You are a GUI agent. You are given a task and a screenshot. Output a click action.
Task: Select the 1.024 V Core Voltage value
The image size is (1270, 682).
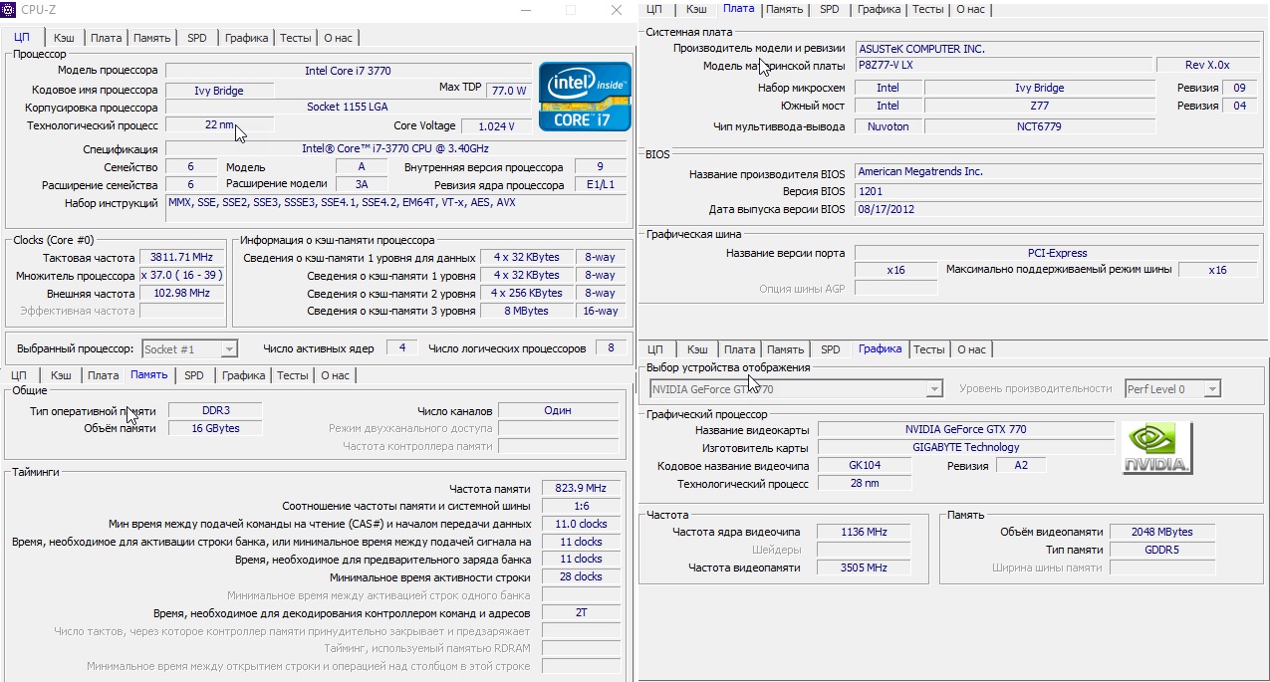[496, 126]
